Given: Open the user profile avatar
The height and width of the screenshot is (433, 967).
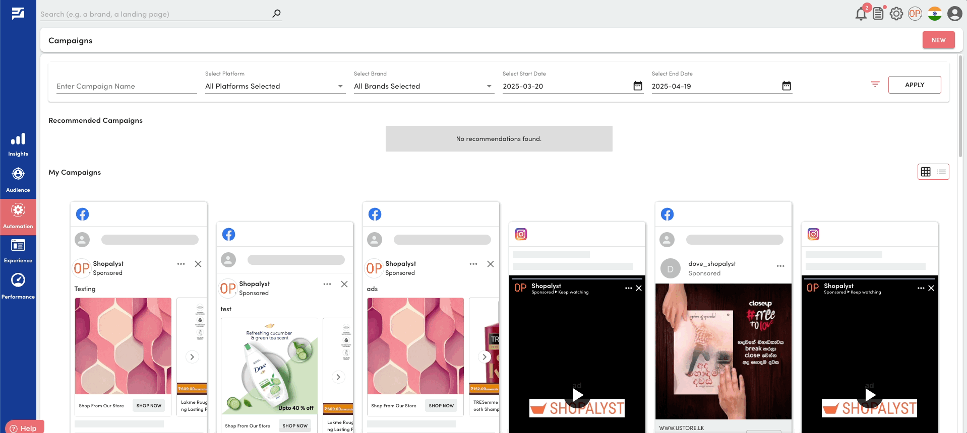Looking at the screenshot, I should pos(954,14).
